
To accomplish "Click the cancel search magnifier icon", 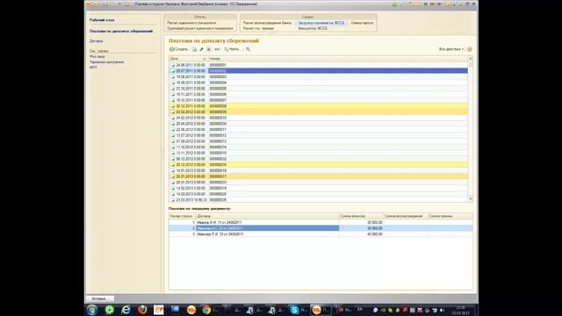I will (x=248, y=49).
